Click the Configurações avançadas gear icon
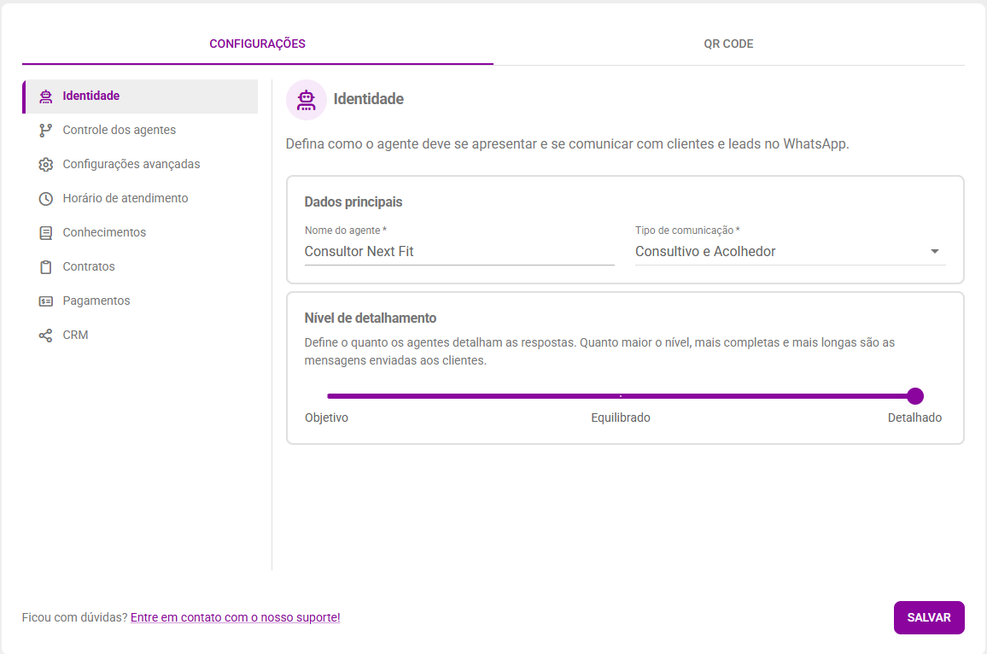Viewport: 987px width, 654px height. 45,164
